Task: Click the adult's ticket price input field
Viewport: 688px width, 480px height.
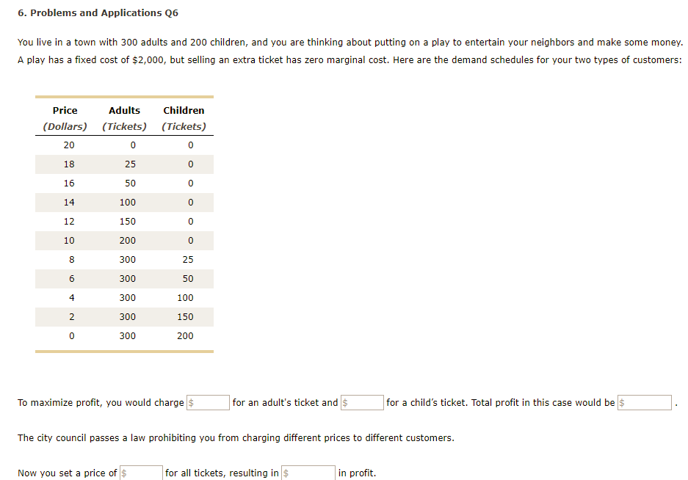Action: [208, 402]
